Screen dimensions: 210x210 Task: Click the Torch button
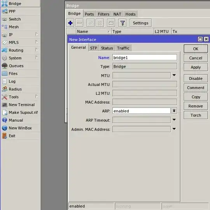[x=196, y=115]
